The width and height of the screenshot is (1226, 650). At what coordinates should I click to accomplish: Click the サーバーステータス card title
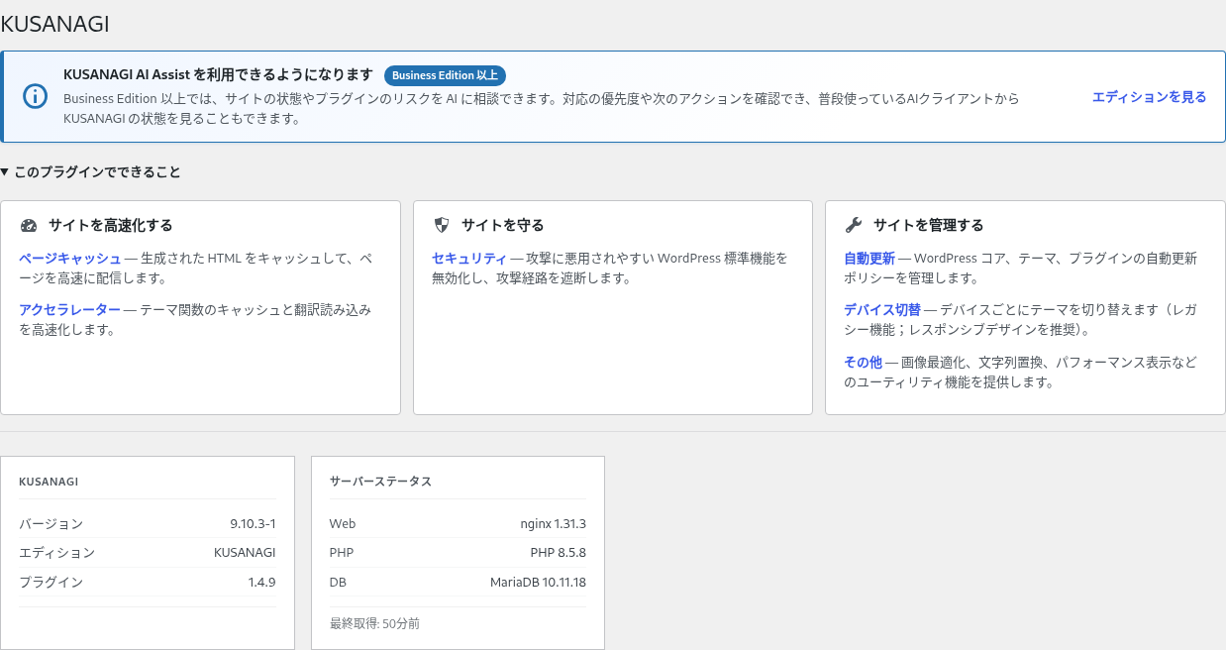click(x=380, y=482)
